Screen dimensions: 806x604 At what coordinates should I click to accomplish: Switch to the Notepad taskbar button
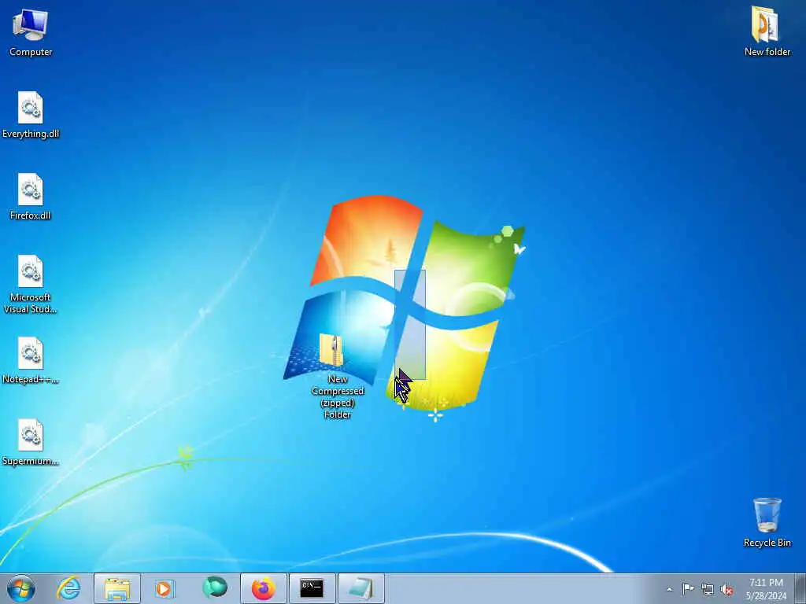coord(360,588)
